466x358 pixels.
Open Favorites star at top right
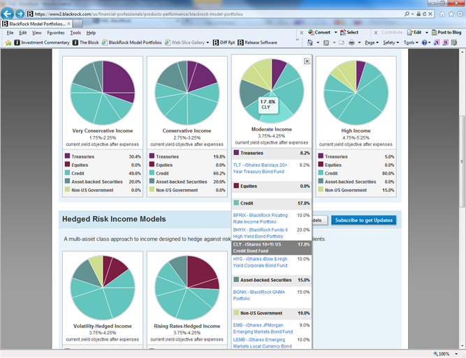point(451,14)
